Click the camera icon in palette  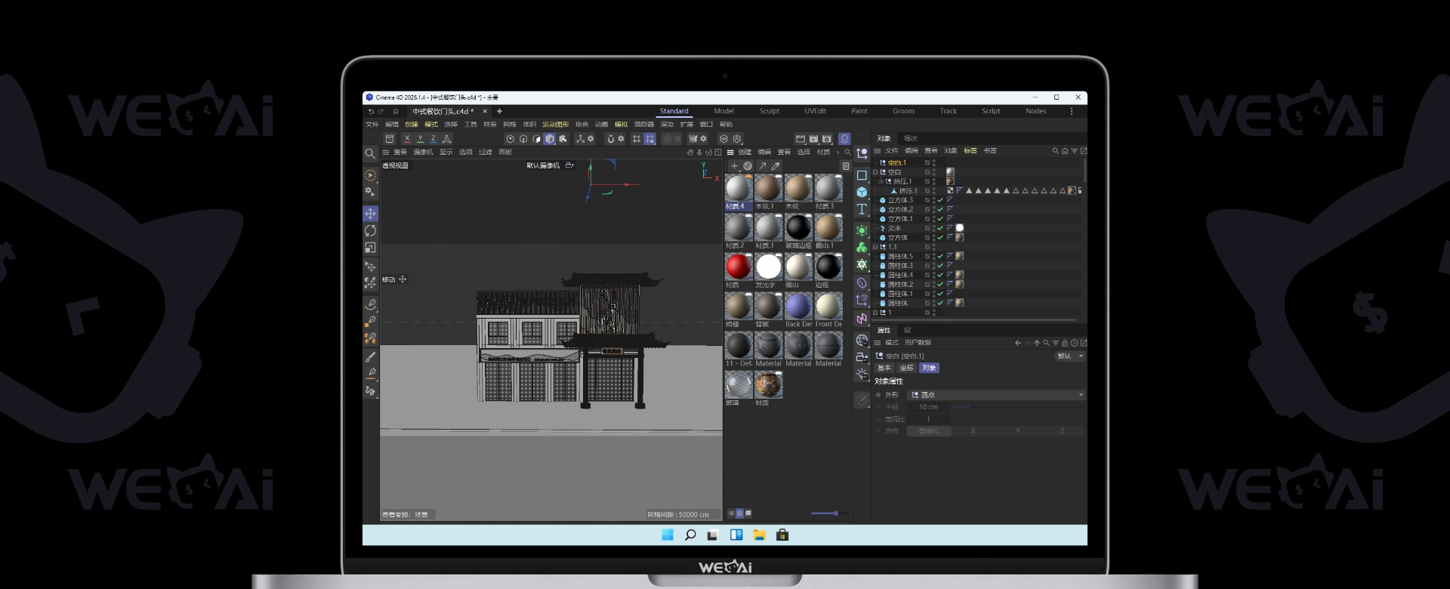[x=862, y=357]
